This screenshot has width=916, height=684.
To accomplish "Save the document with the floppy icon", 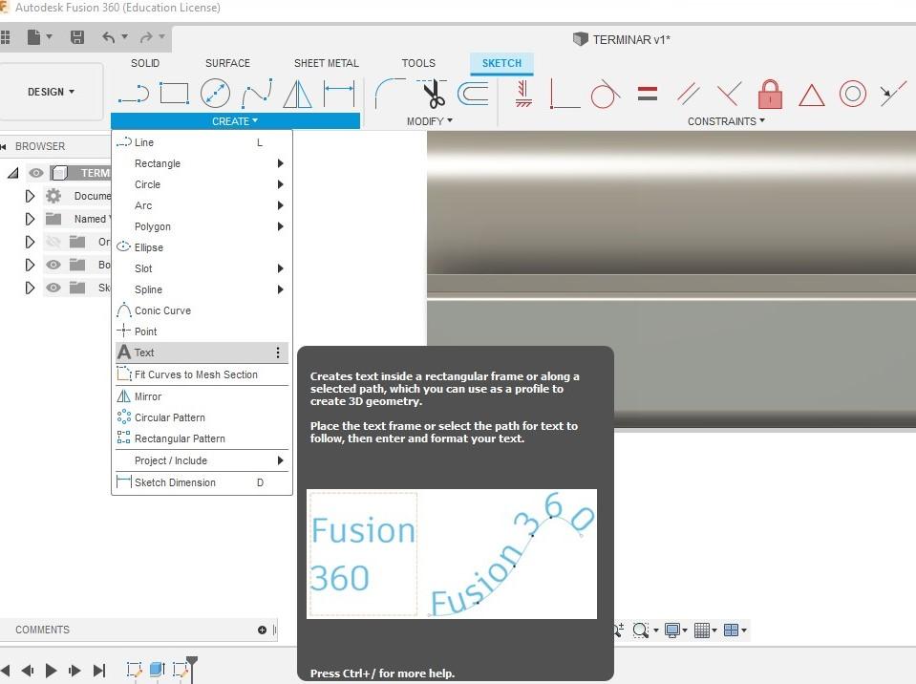I will coord(77,38).
